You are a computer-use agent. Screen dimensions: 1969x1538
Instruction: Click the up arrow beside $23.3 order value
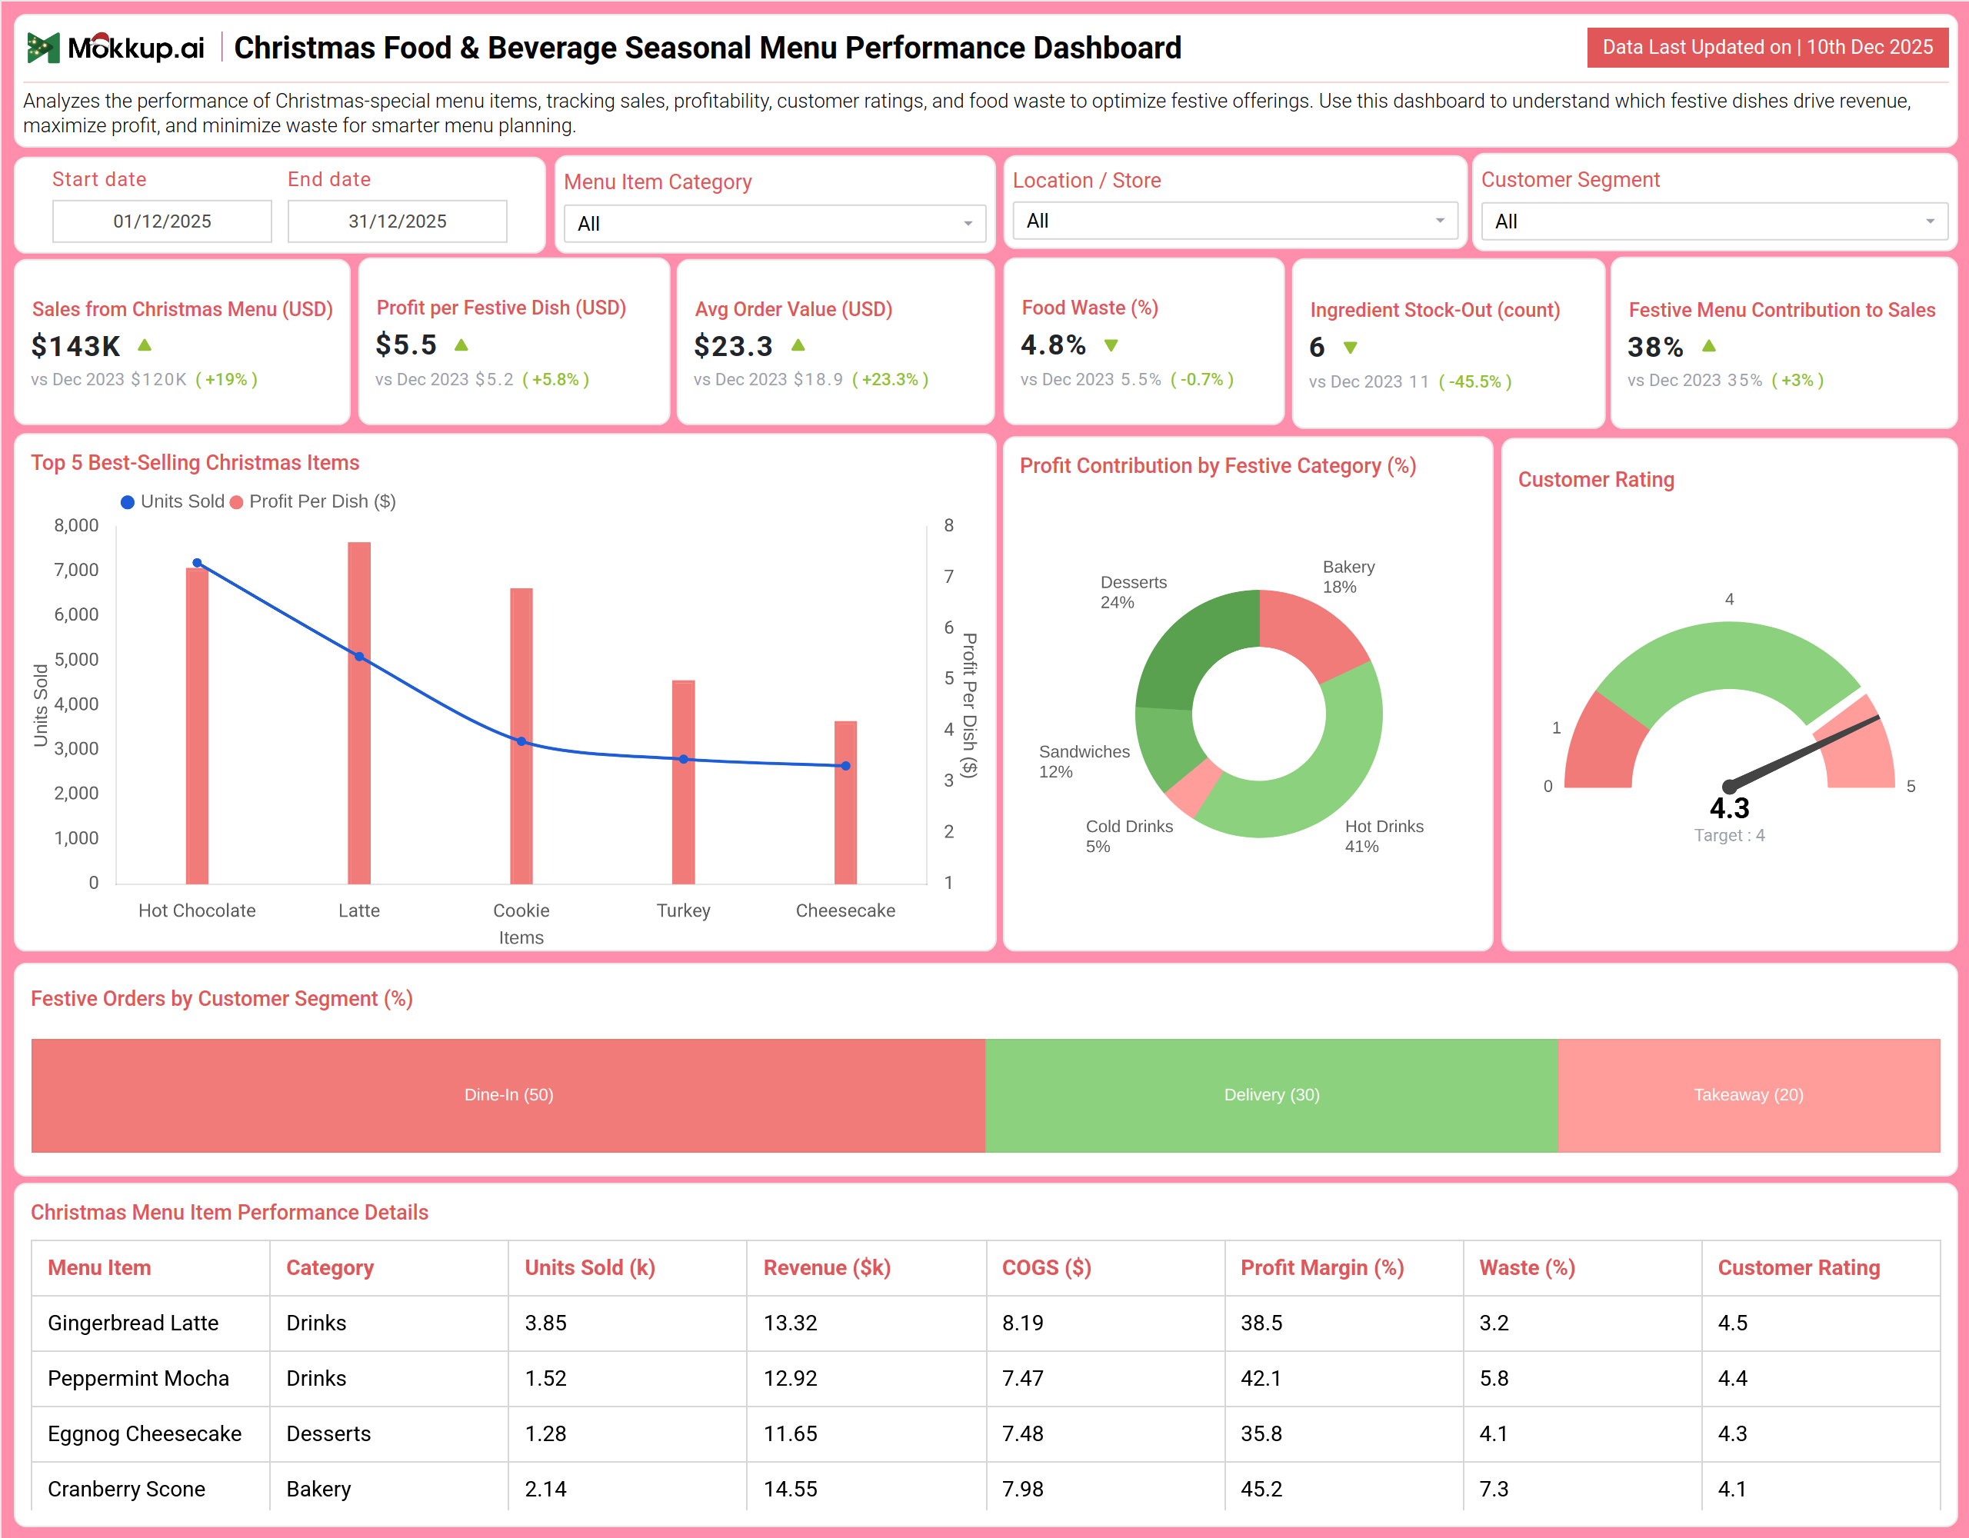pos(798,345)
